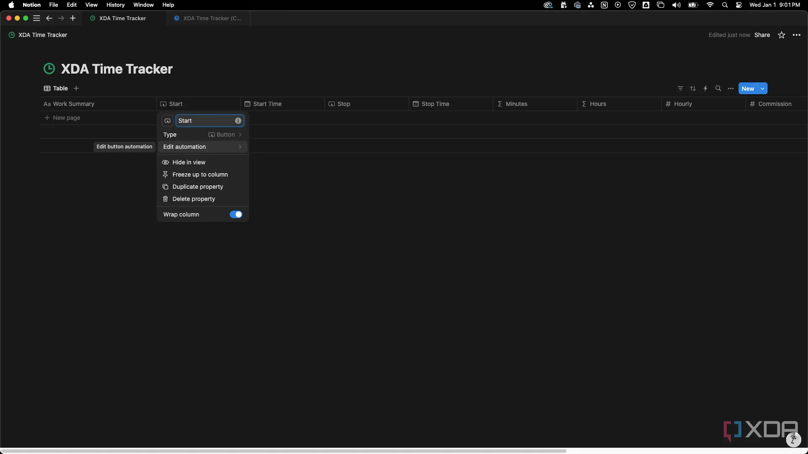
Task: Select the Table view tab
Action: (56, 88)
